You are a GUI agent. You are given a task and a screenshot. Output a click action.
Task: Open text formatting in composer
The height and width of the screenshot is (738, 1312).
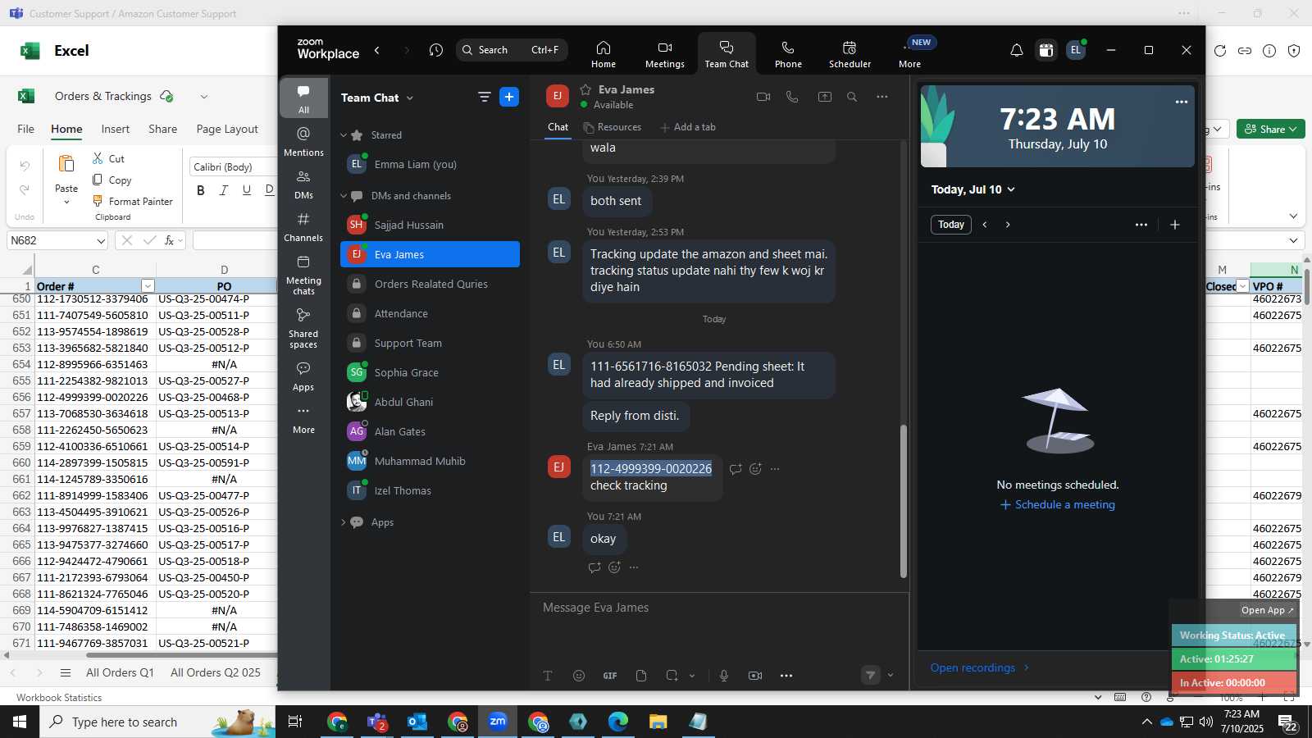[x=548, y=676]
